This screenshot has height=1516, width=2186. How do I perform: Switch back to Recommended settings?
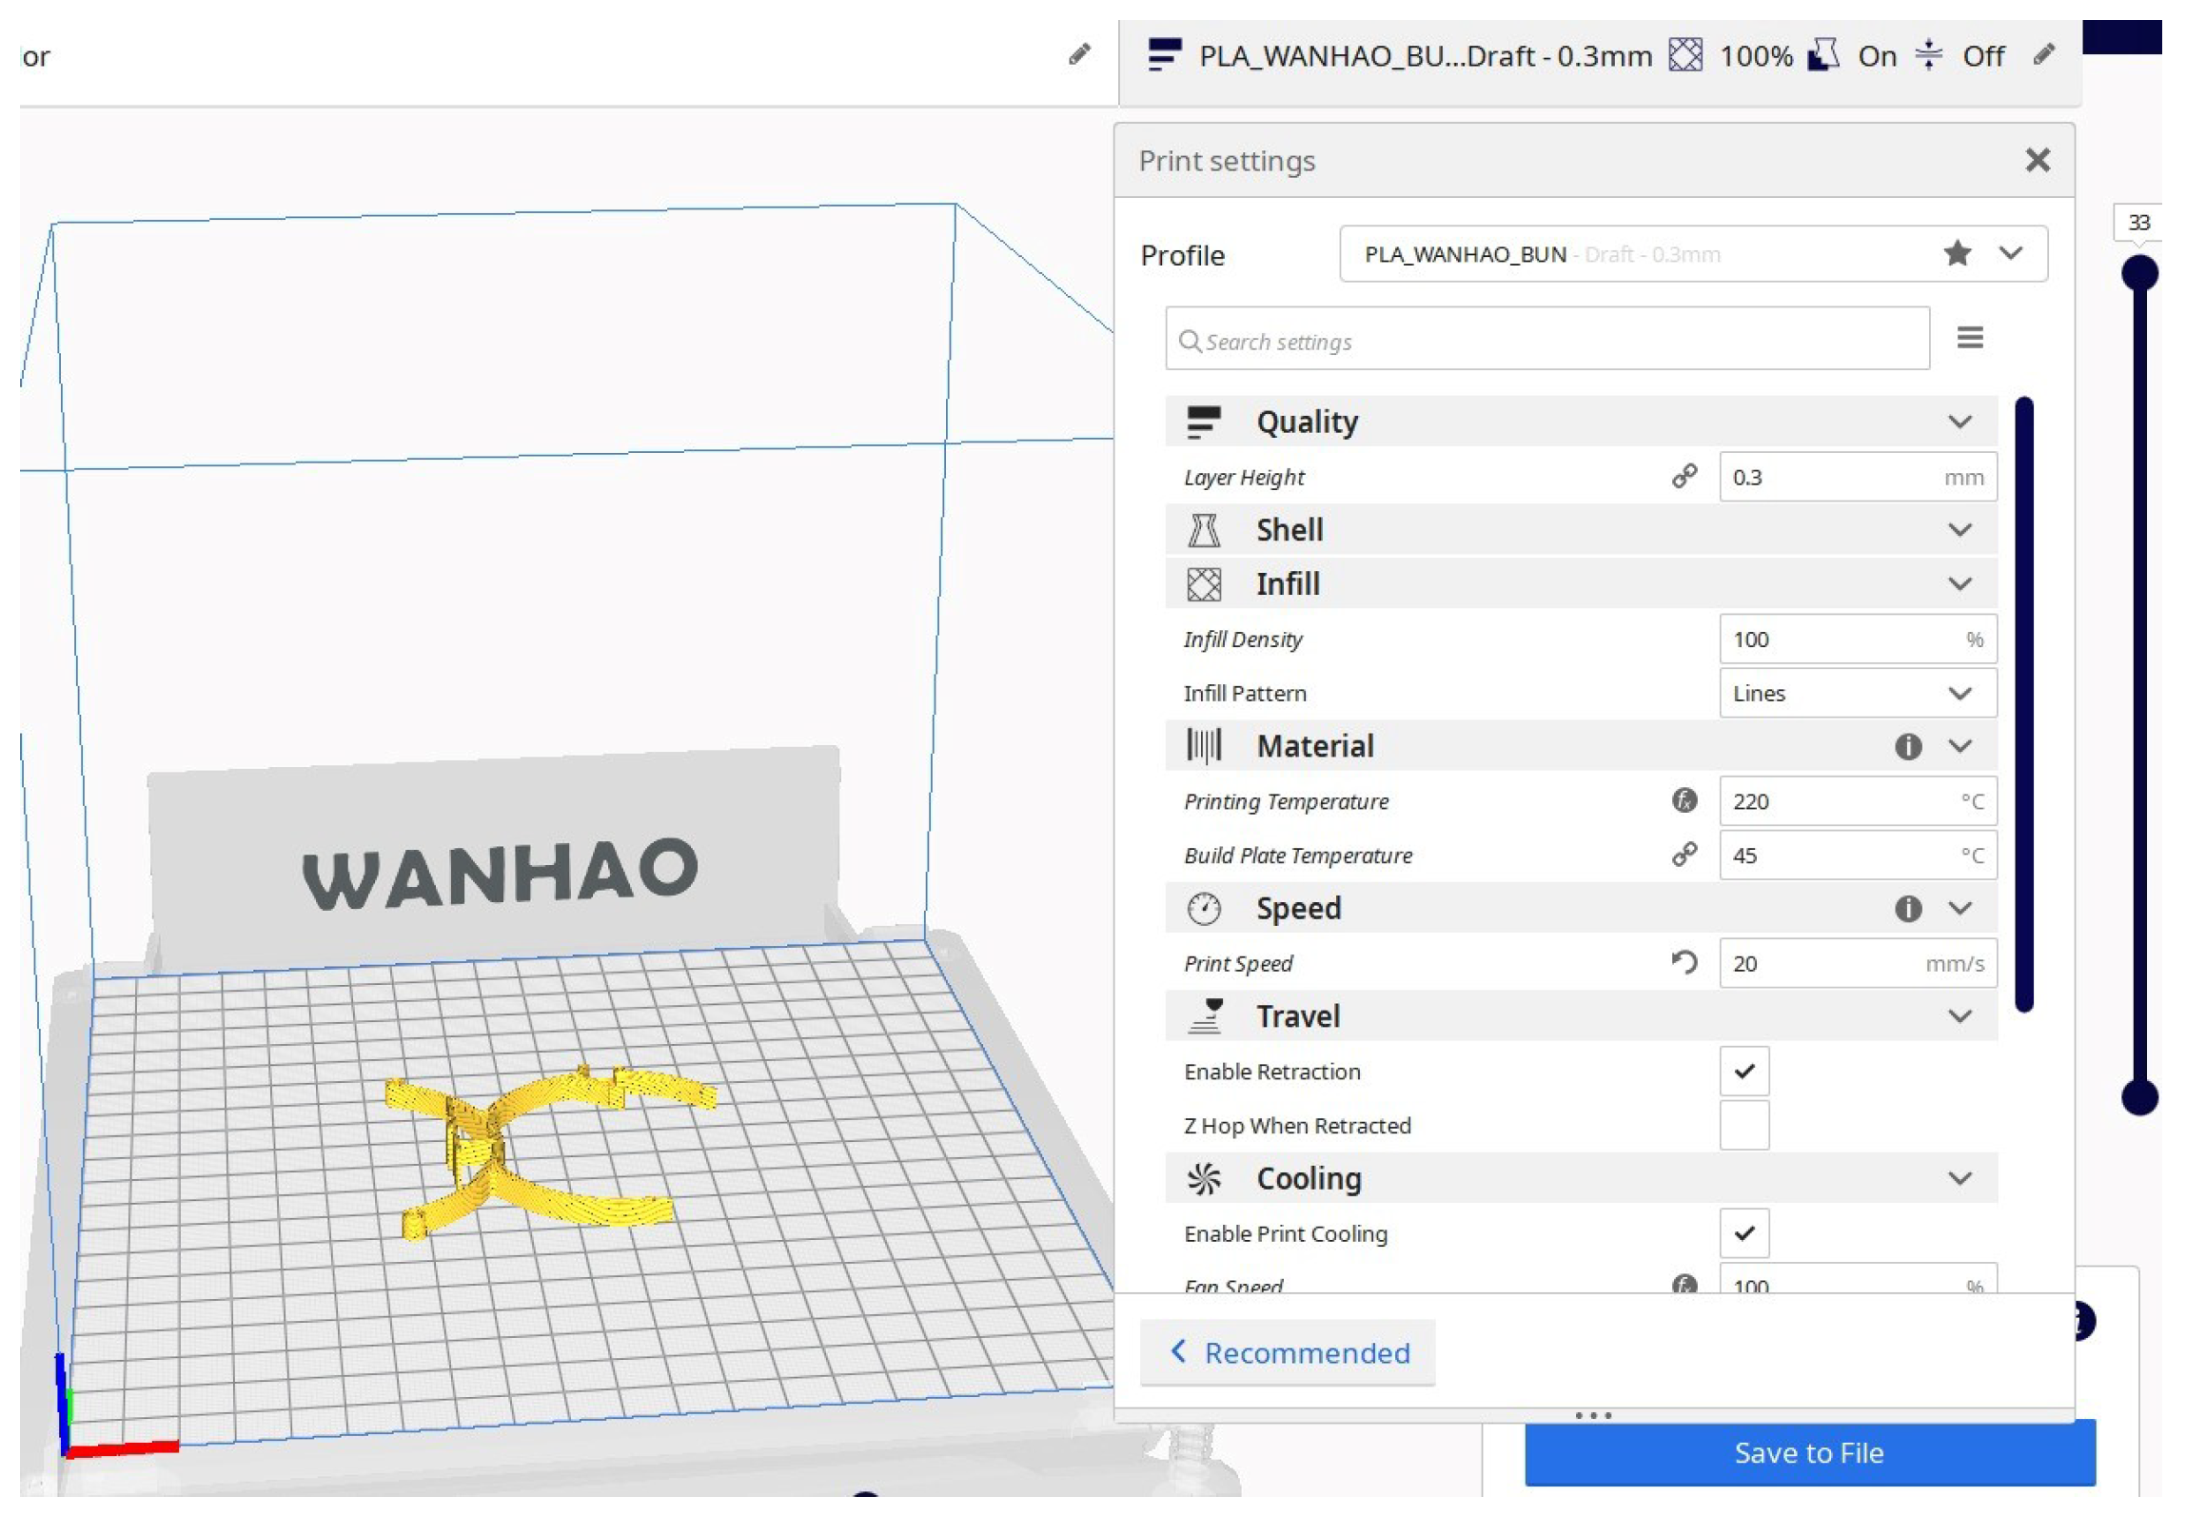(x=1288, y=1351)
